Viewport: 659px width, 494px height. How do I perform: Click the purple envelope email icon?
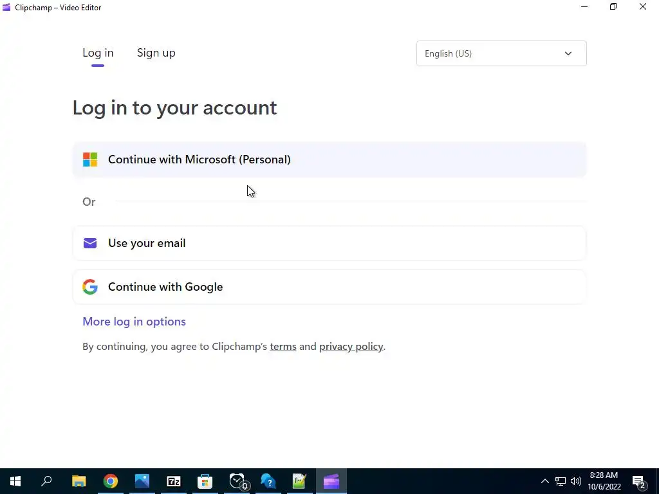point(90,243)
